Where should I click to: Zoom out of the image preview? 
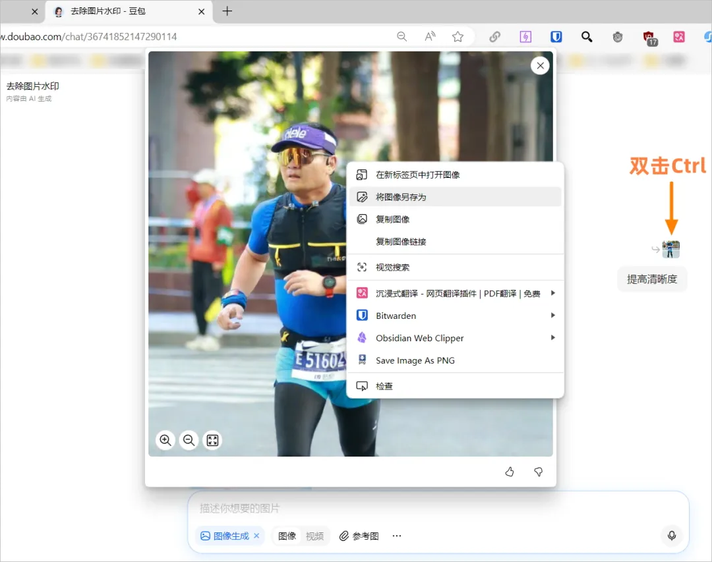coord(189,440)
